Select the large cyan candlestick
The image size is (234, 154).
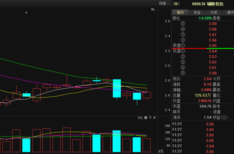tap(117, 88)
